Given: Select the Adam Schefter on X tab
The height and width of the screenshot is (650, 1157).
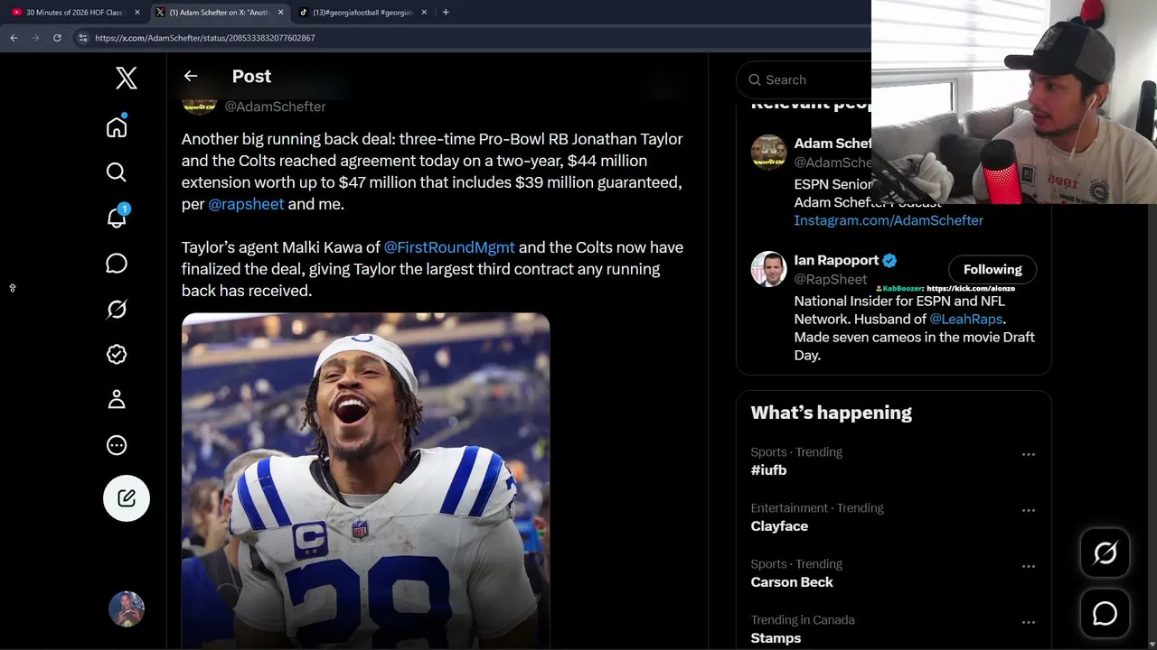Looking at the screenshot, I should coord(220,13).
